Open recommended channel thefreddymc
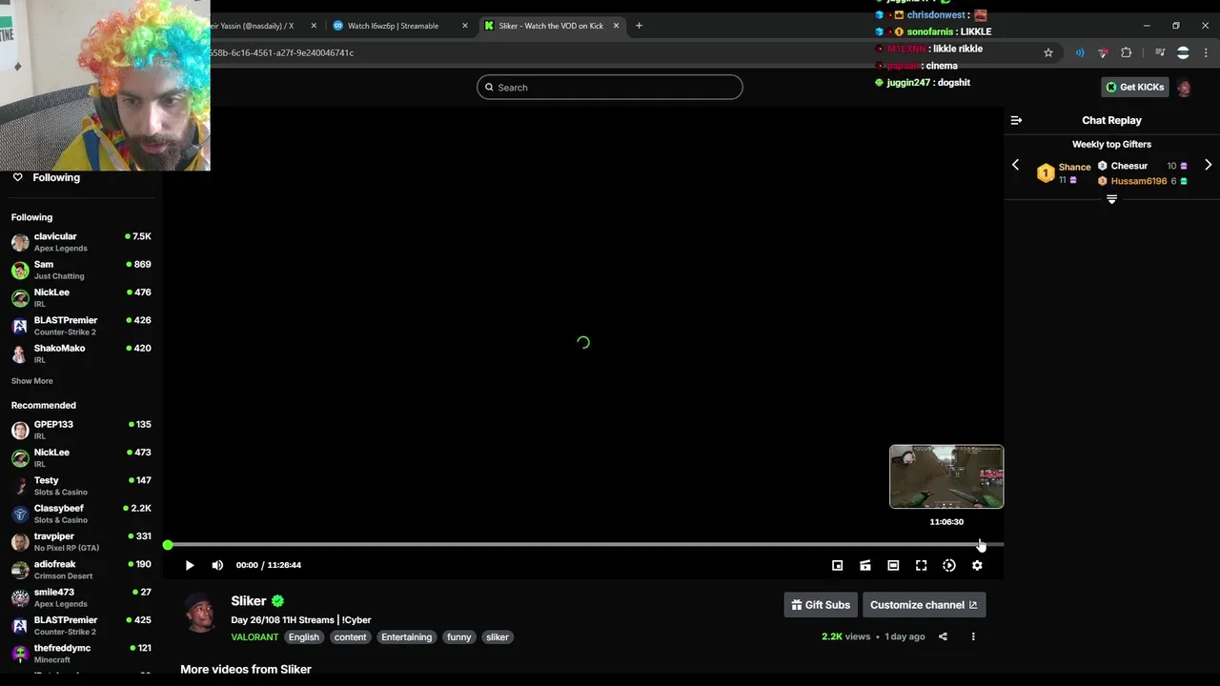This screenshot has height=686, width=1220. (81, 654)
